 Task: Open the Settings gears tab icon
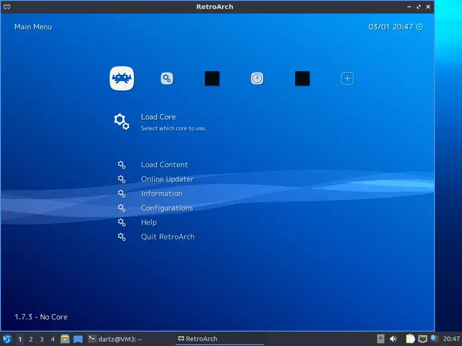167,78
